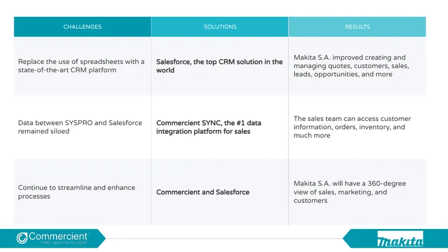Select the CHALLENGES column header
448x252 pixels.
(x=82, y=26)
